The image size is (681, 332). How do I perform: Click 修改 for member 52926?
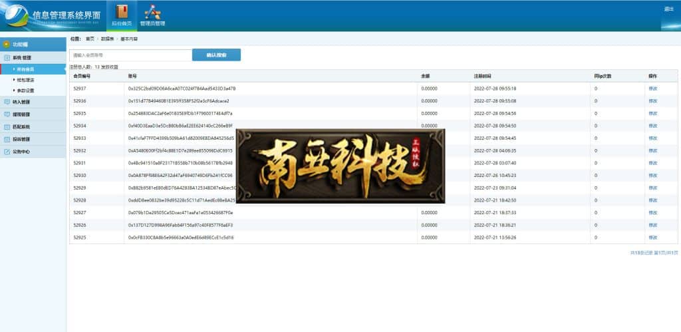pyautogui.click(x=653, y=225)
